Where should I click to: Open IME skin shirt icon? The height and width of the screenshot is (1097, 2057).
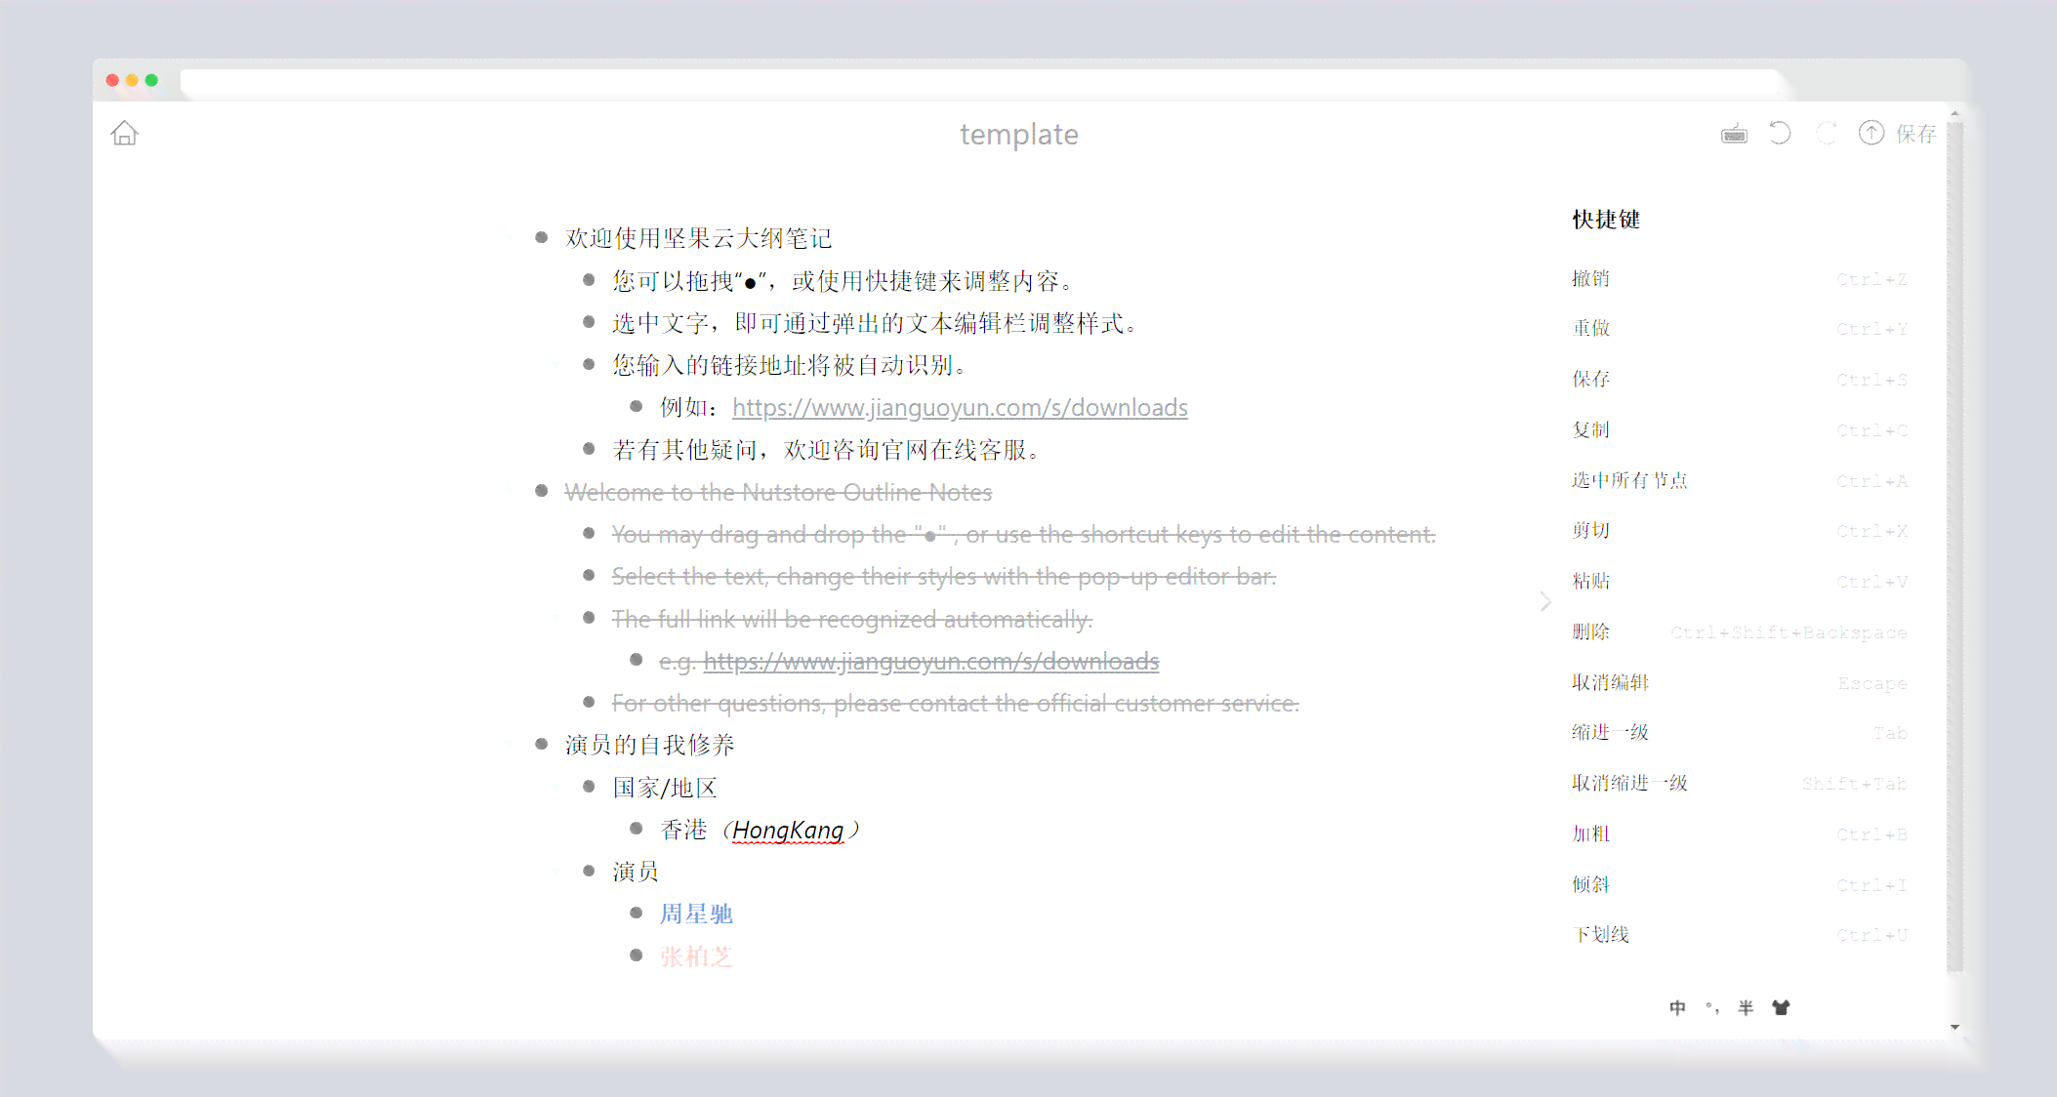1781,1007
